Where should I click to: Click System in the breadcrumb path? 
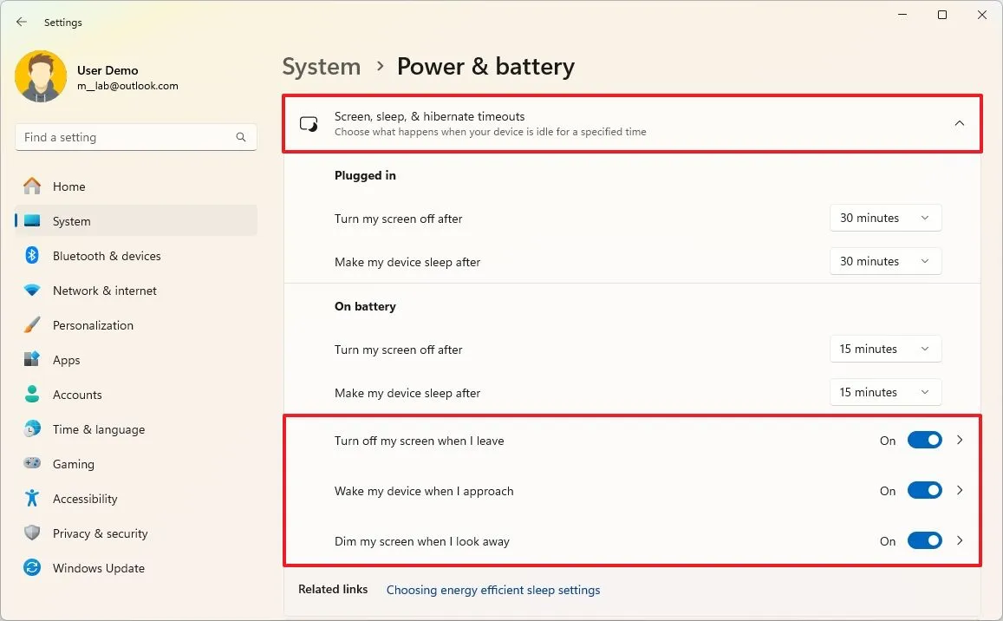tap(321, 66)
